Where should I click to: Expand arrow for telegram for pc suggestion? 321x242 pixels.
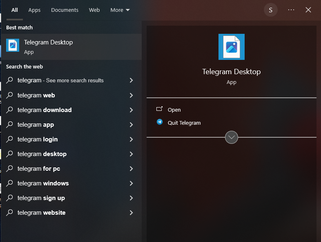tap(131, 169)
